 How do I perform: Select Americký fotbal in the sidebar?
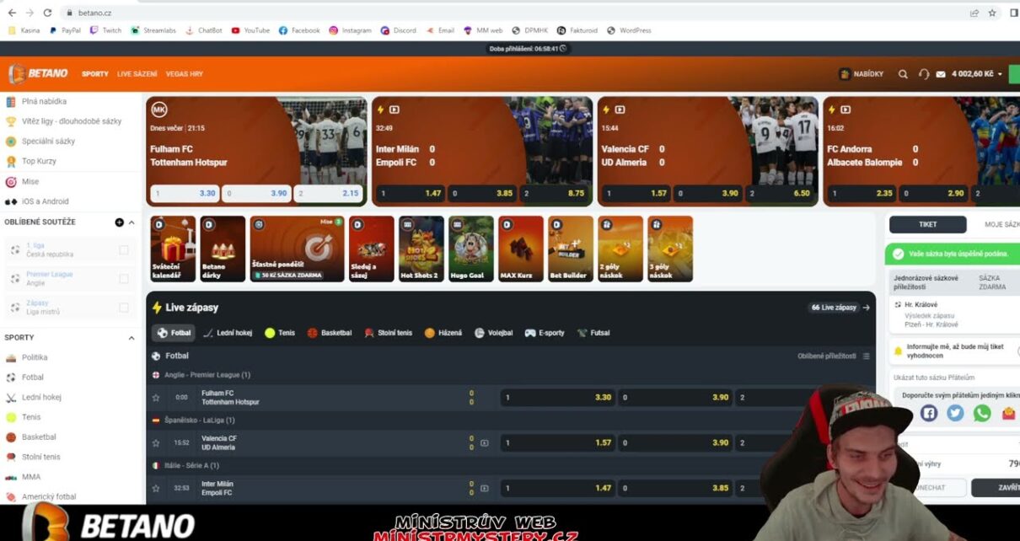click(x=49, y=497)
